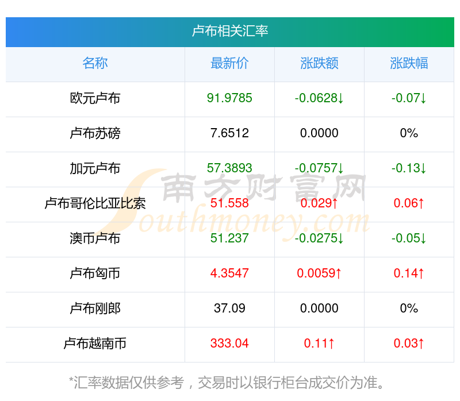The width and height of the screenshot is (460, 401).
Task: Click the change amount -0.0275↓
Action: 319,238
